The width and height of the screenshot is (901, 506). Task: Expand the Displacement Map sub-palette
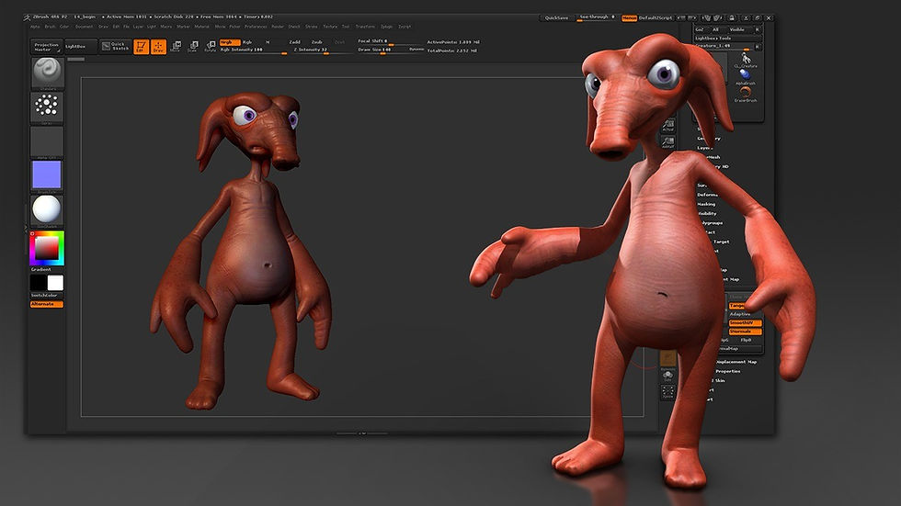point(736,362)
